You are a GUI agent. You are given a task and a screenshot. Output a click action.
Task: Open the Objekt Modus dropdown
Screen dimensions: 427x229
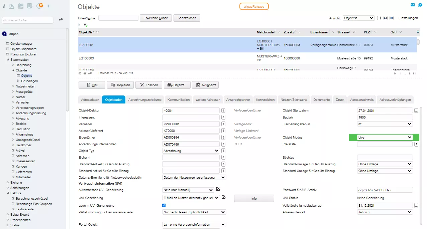[385, 137]
